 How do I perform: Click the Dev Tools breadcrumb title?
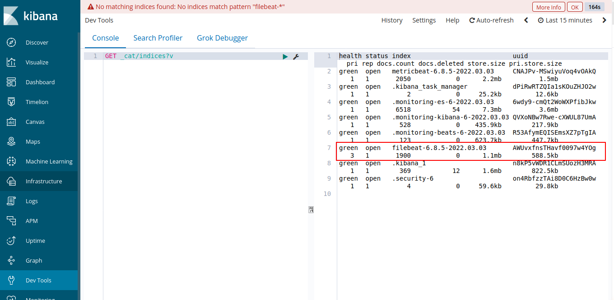coord(99,20)
